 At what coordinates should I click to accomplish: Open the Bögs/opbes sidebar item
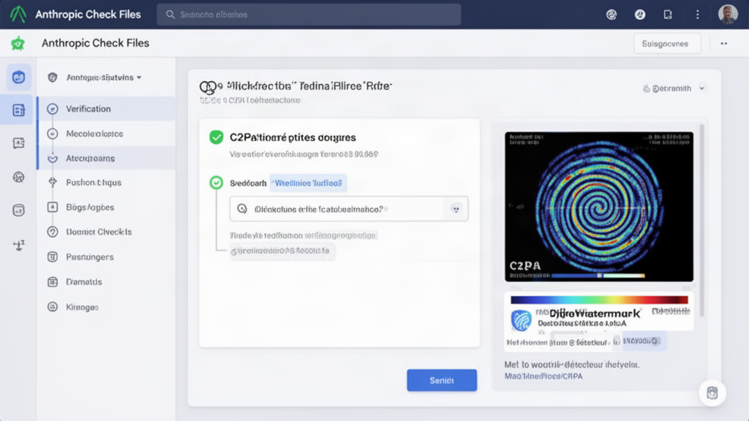[106, 207]
